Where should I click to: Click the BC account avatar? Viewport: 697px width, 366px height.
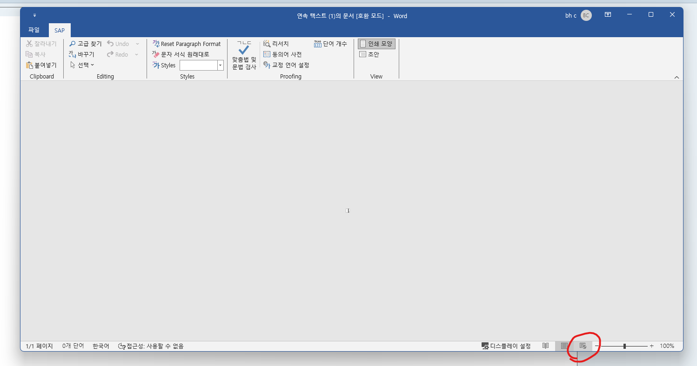(586, 15)
